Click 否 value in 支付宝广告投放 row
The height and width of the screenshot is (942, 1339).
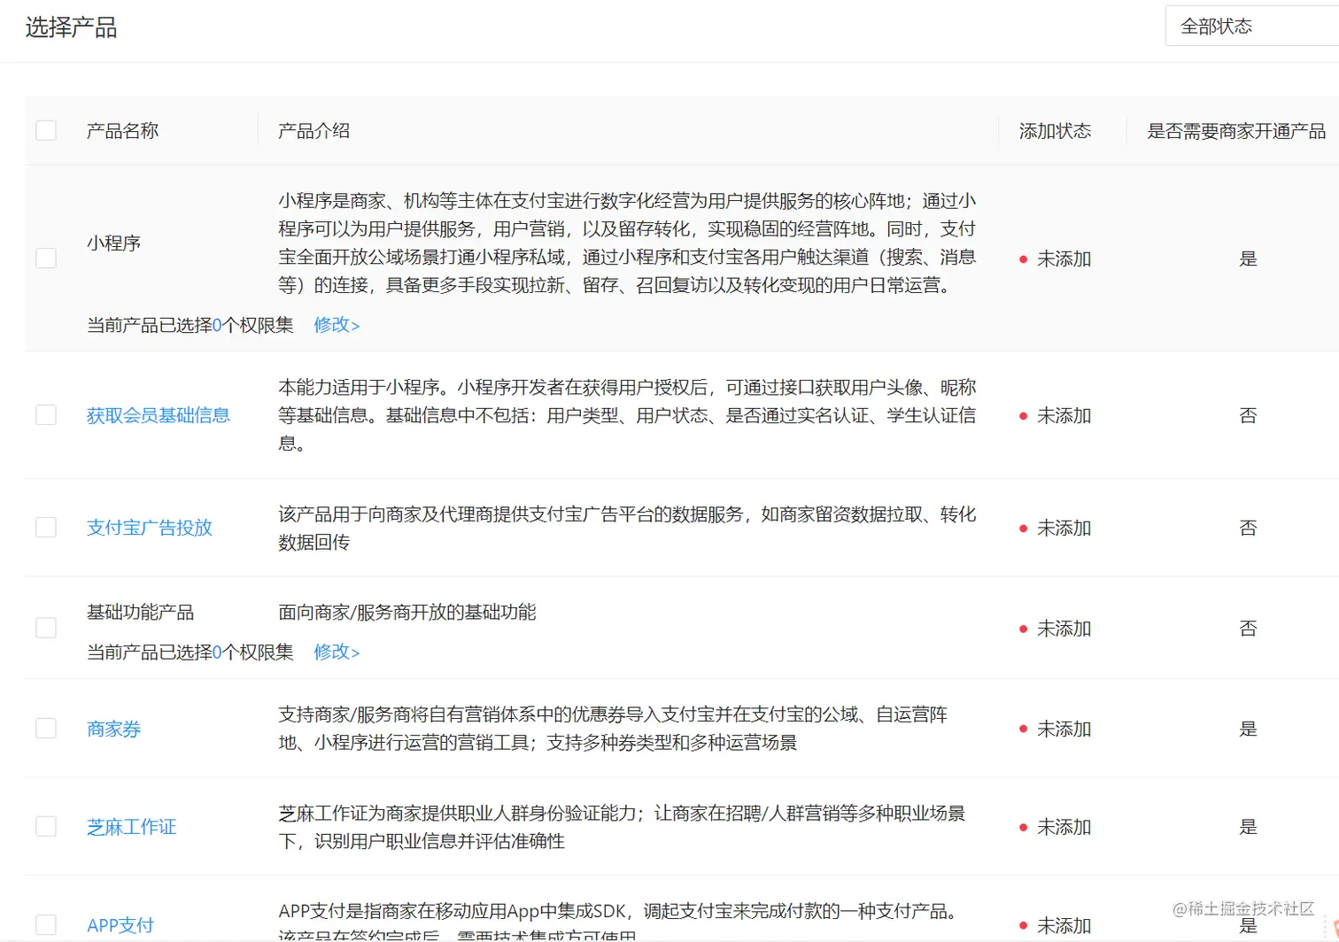point(1248,528)
